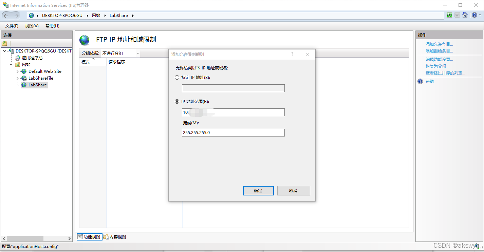The height and width of the screenshot is (252, 484).
Task: Click the large FTP IP restrictions globe icon
Action: [85, 40]
